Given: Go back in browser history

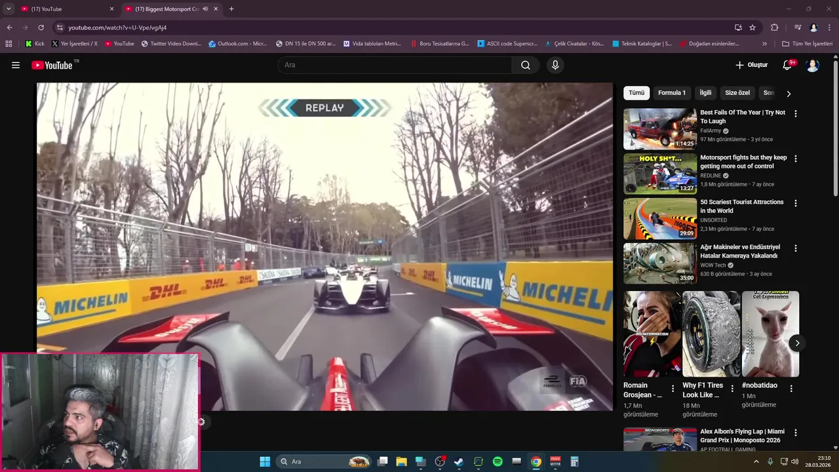Looking at the screenshot, I should [9, 28].
